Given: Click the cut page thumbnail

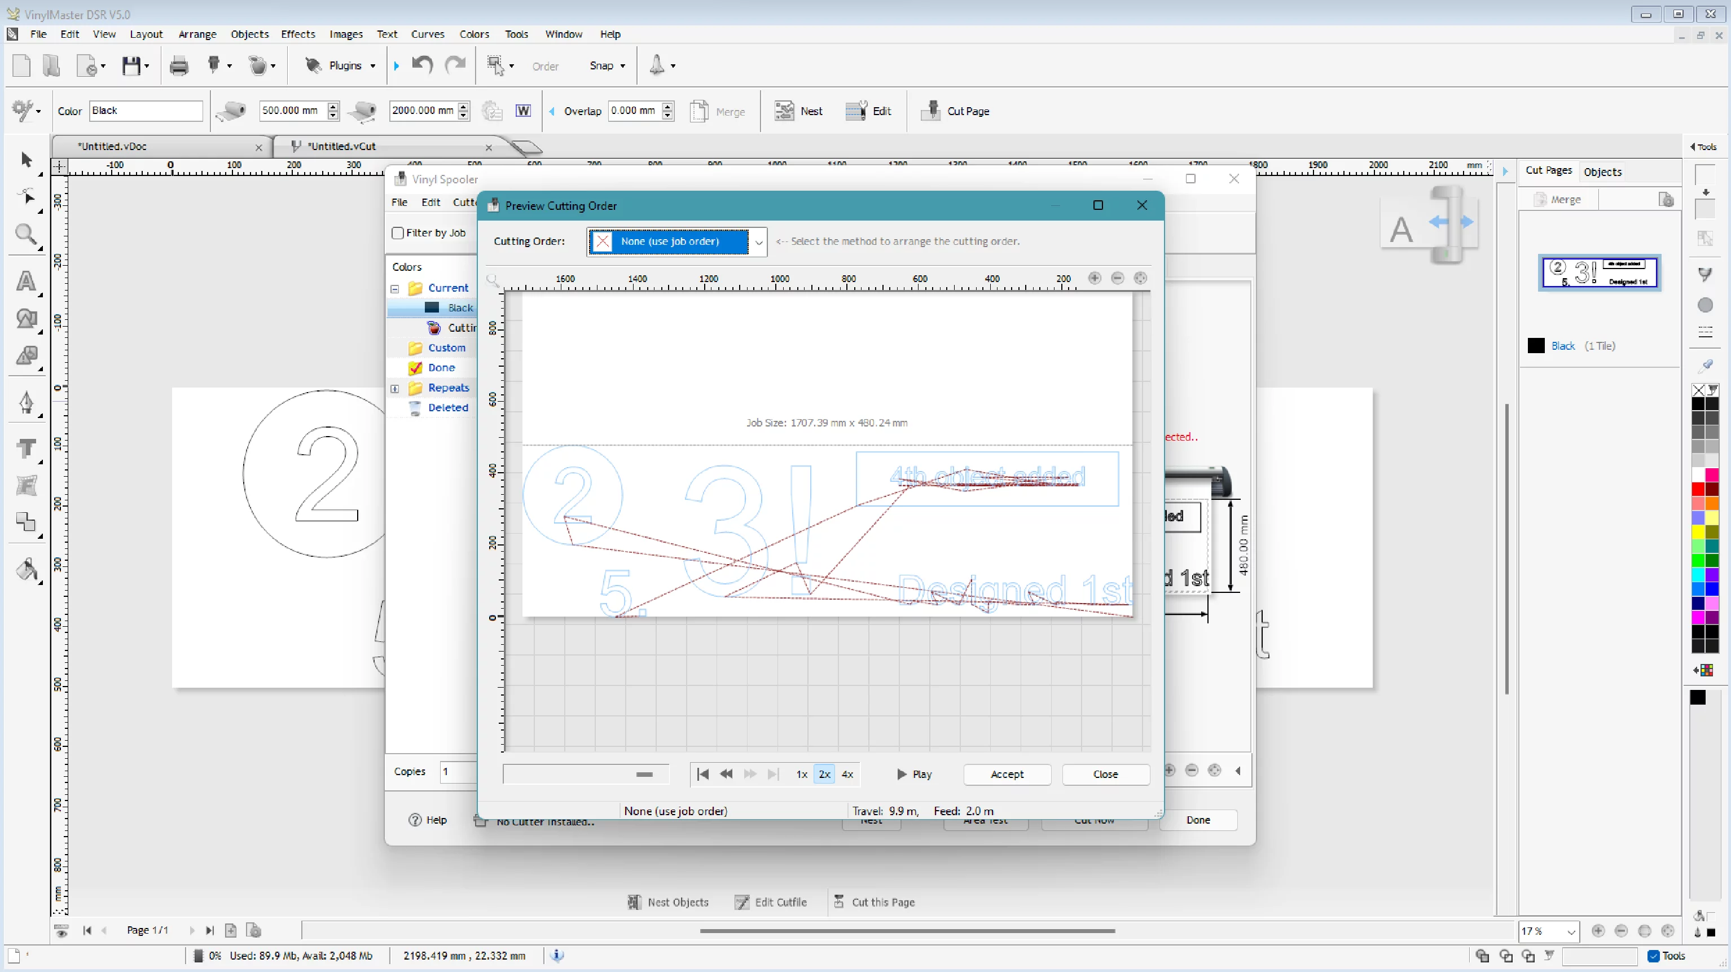Looking at the screenshot, I should (1600, 272).
